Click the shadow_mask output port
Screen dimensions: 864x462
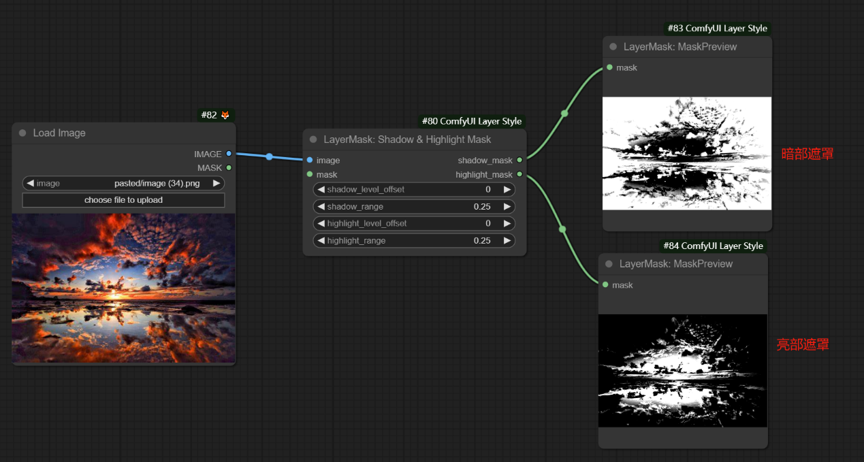click(x=519, y=161)
